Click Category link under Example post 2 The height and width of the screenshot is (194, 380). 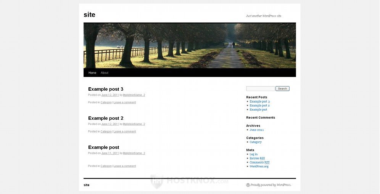[x=106, y=131]
